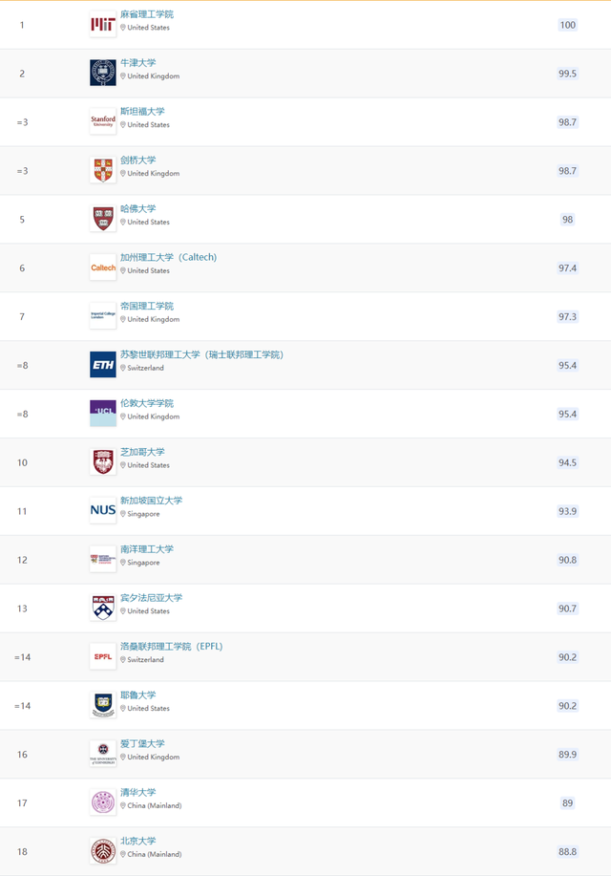Open the 麻省理工学院 link
611x876 pixels.
pos(147,14)
